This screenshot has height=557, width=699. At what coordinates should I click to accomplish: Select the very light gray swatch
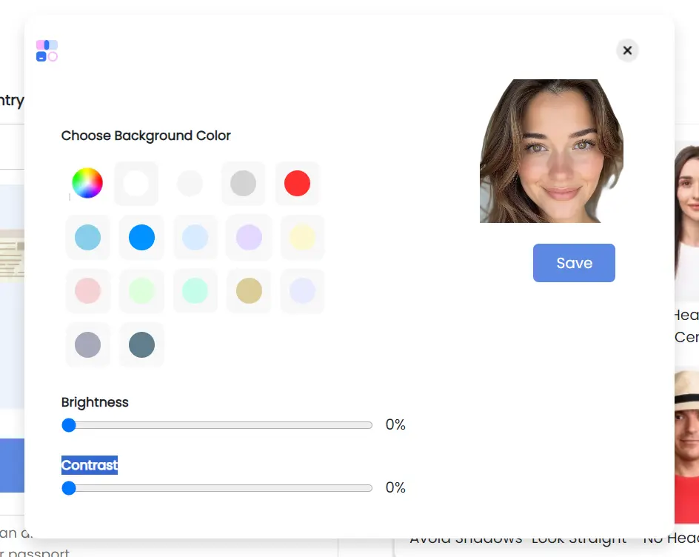[x=190, y=183]
